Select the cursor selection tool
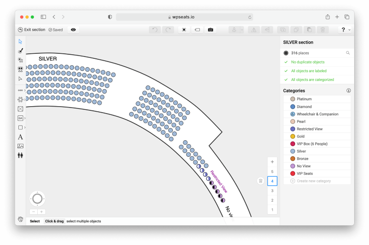Screen dimensions: 369x245 [20, 42]
